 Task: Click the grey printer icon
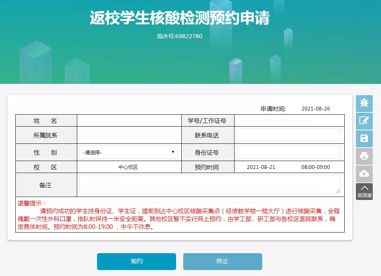click(x=364, y=156)
